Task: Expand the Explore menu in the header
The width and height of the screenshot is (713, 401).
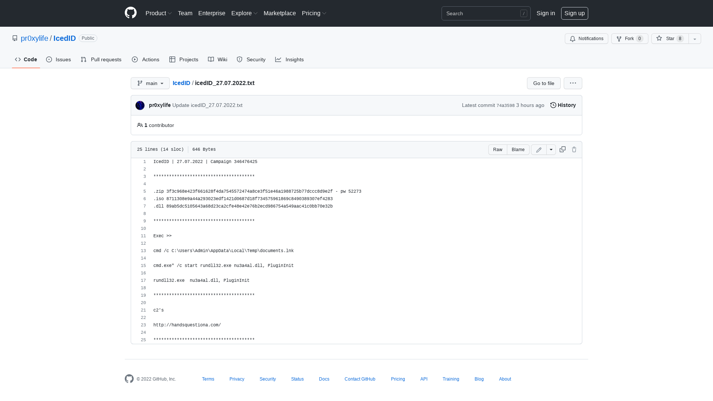Action: pyautogui.click(x=244, y=13)
